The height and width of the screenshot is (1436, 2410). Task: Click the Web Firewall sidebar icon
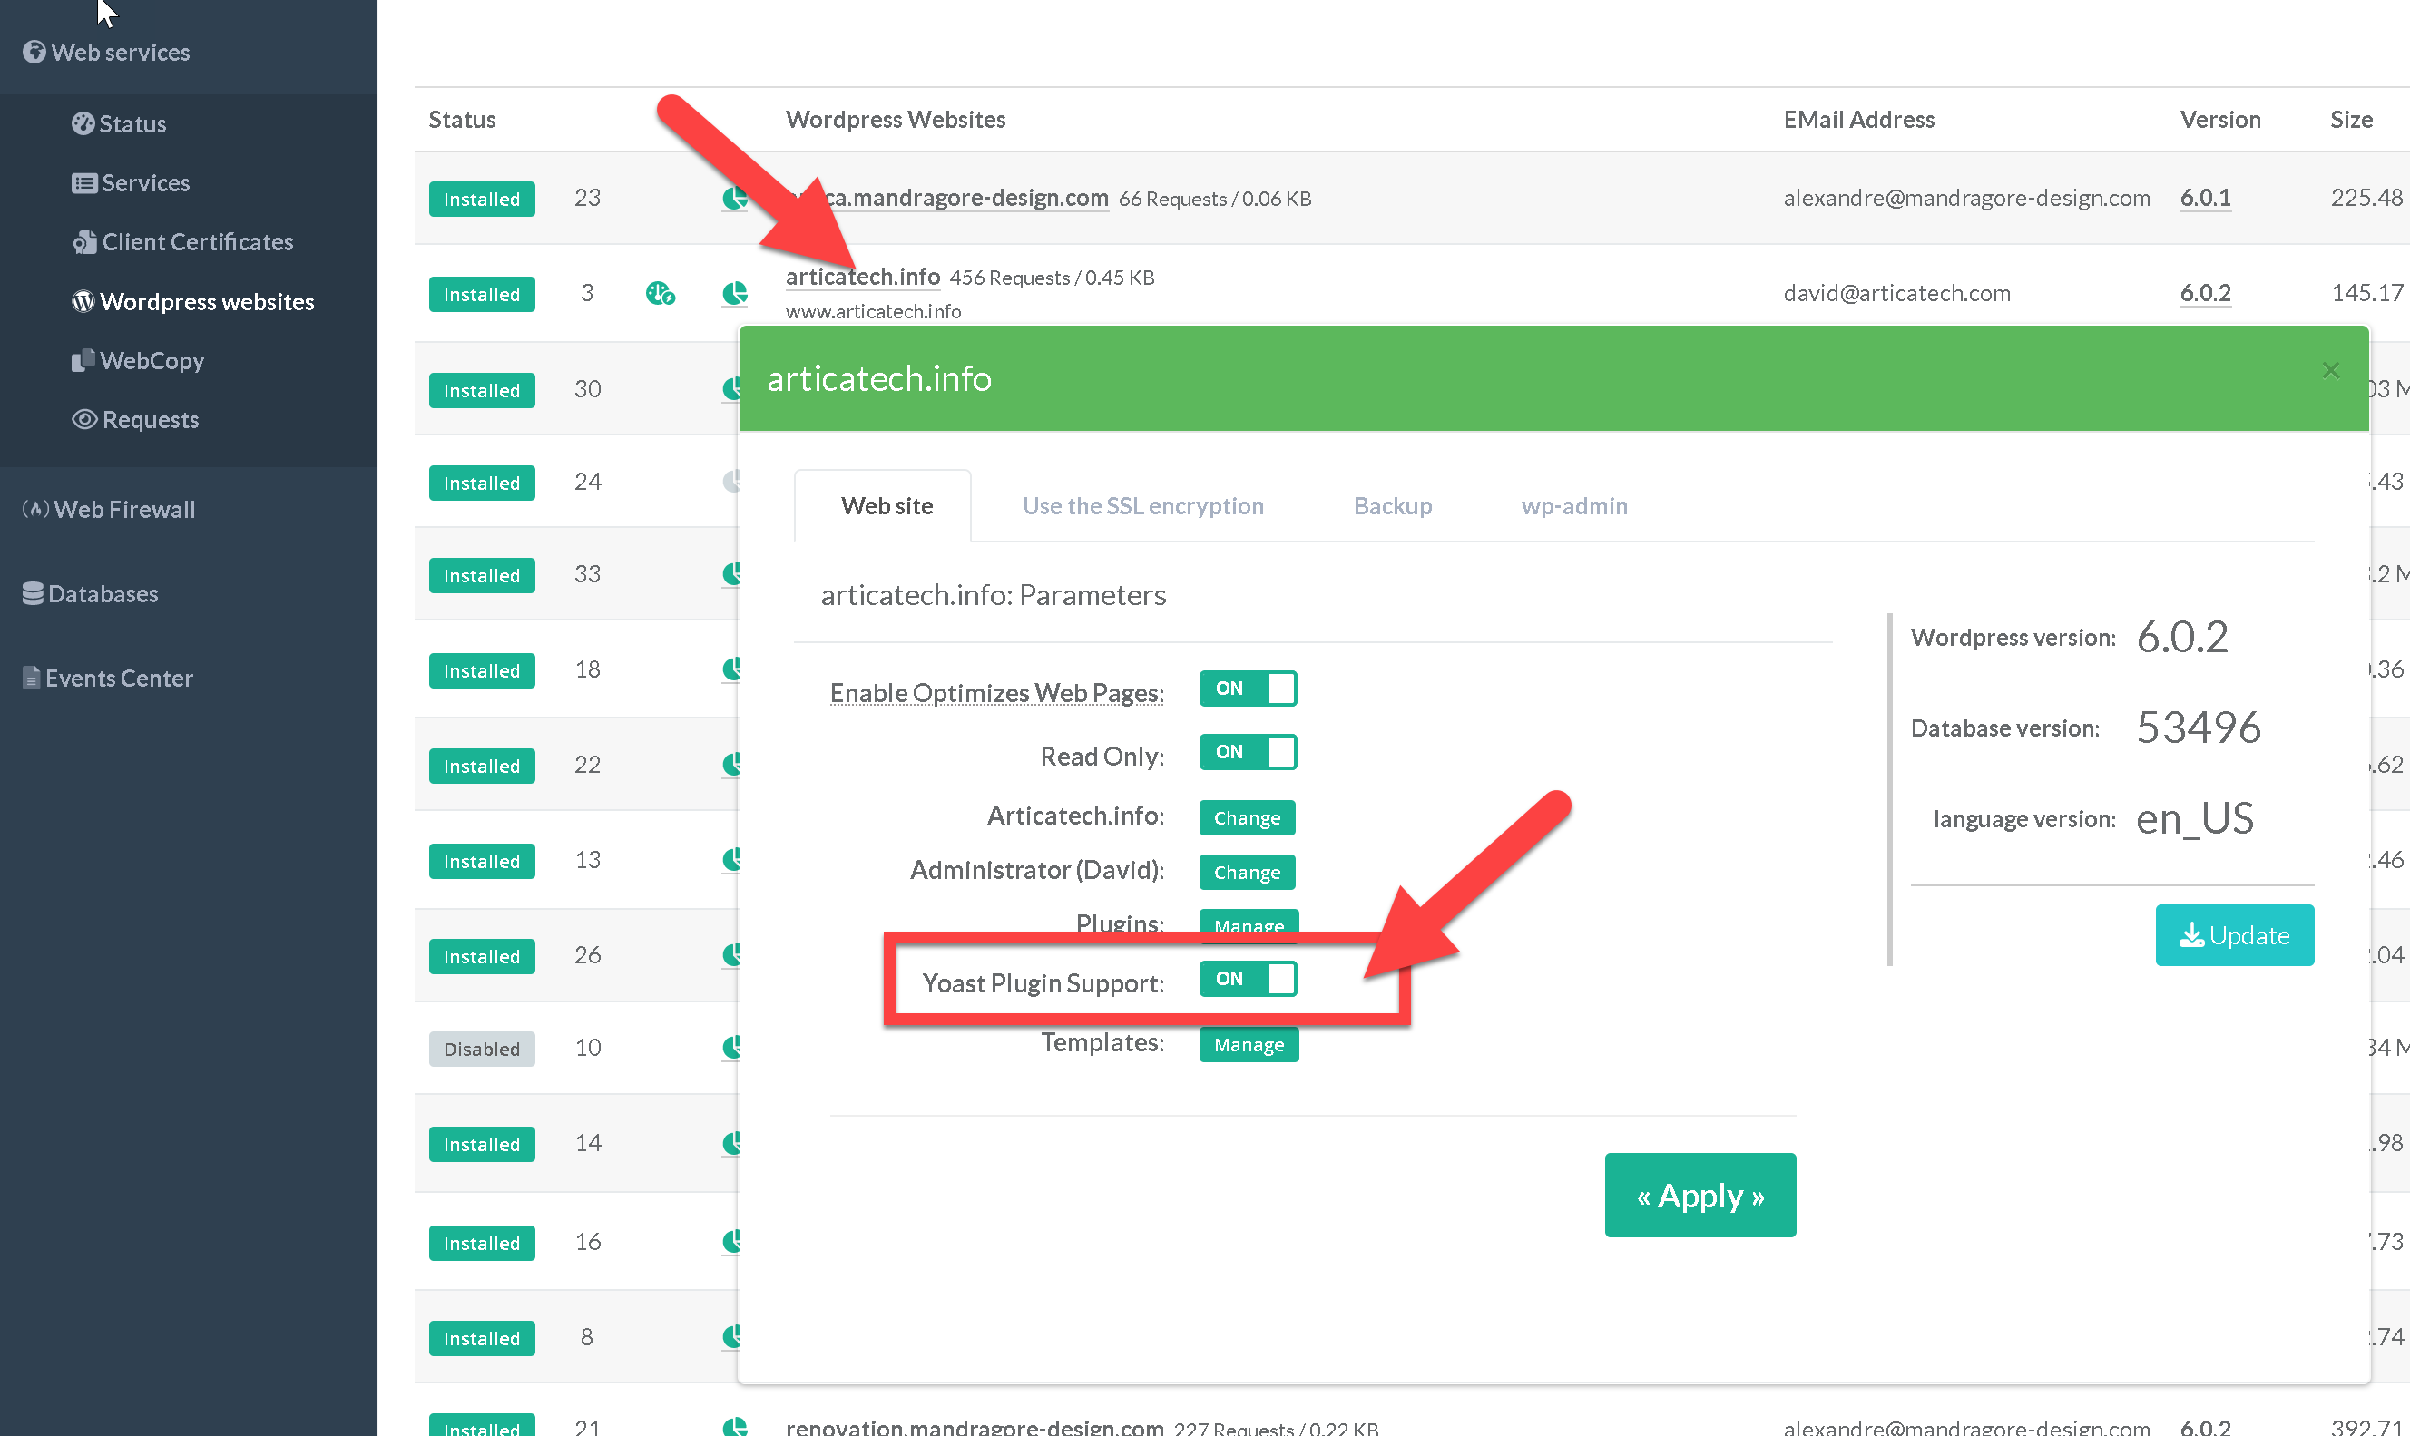coord(35,509)
